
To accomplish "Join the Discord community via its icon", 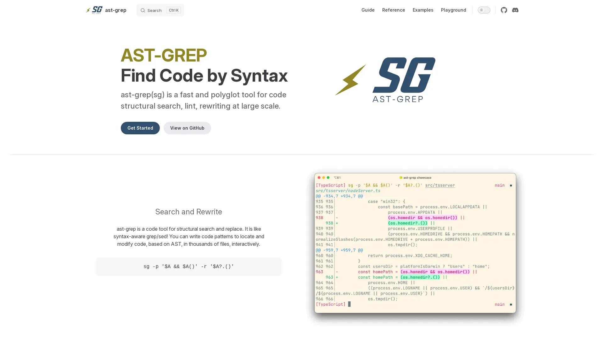I will pos(515,10).
